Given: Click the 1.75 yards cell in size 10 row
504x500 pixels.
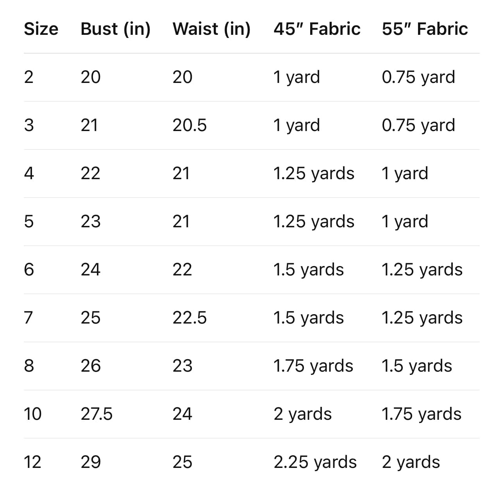Looking at the screenshot, I should [421, 414].
